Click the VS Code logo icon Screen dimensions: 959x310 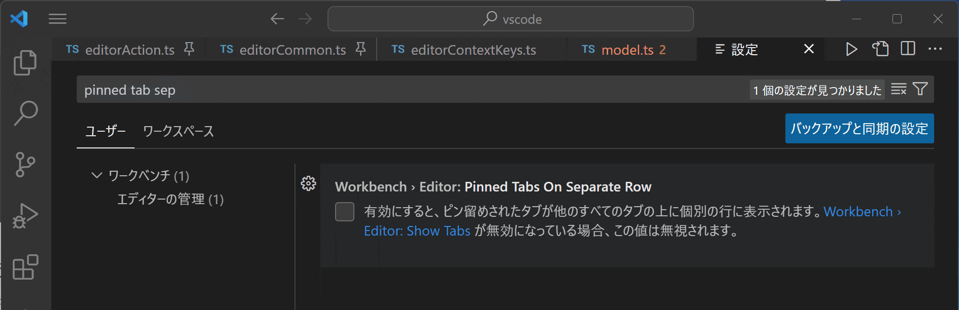pyautogui.click(x=19, y=19)
